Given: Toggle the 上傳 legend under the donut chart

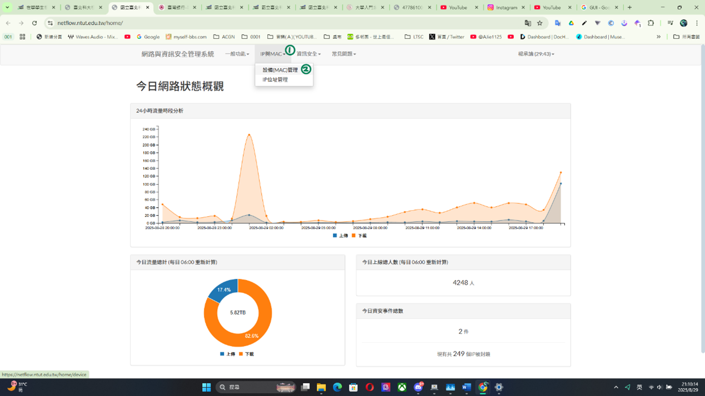Looking at the screenshot, I should (228, 354).
